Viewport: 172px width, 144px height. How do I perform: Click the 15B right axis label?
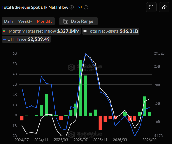157,103
